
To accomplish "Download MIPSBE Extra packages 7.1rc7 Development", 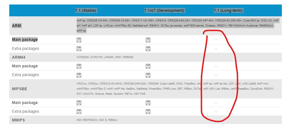I will click(148, 112).
